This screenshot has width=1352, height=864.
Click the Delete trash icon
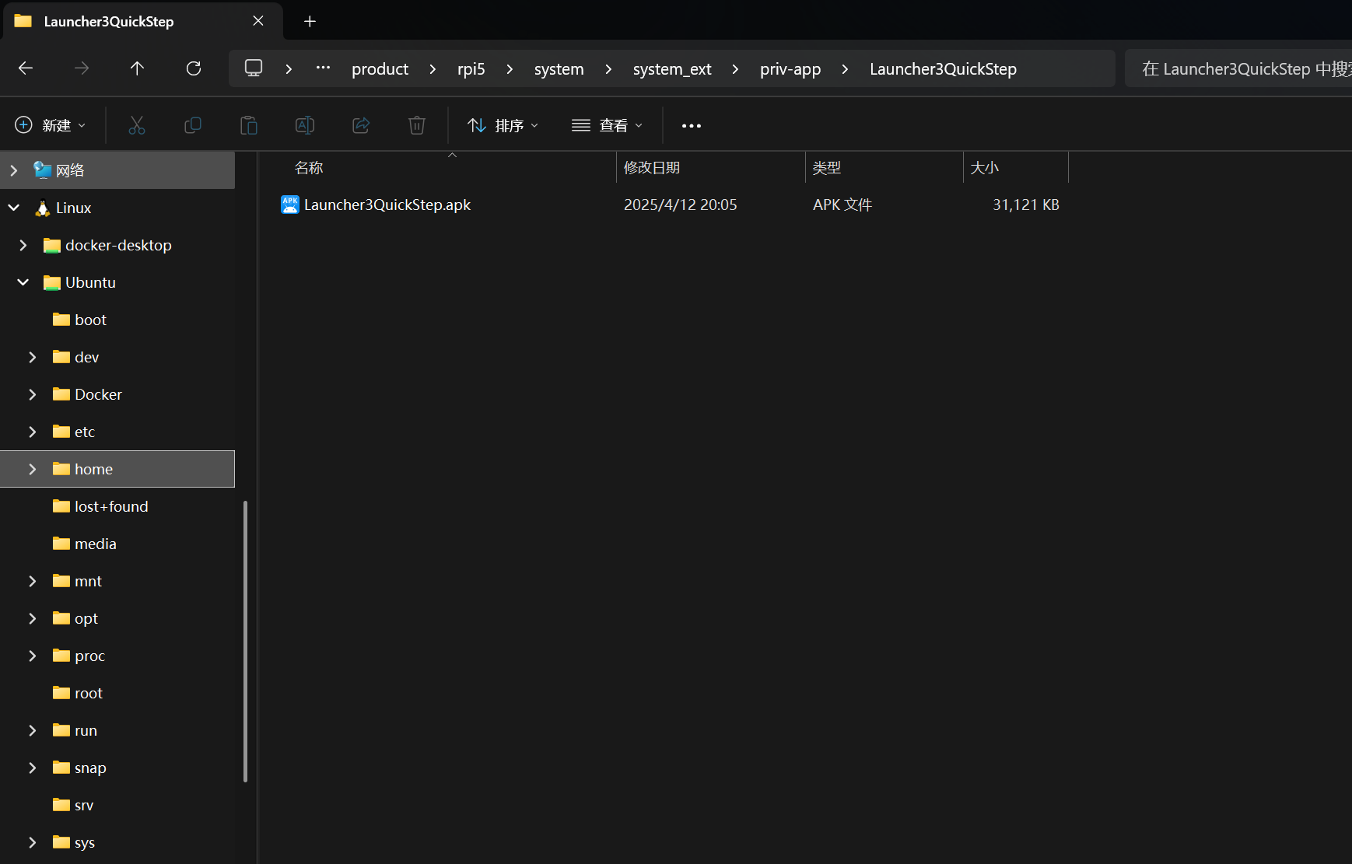tap(417, 125)
